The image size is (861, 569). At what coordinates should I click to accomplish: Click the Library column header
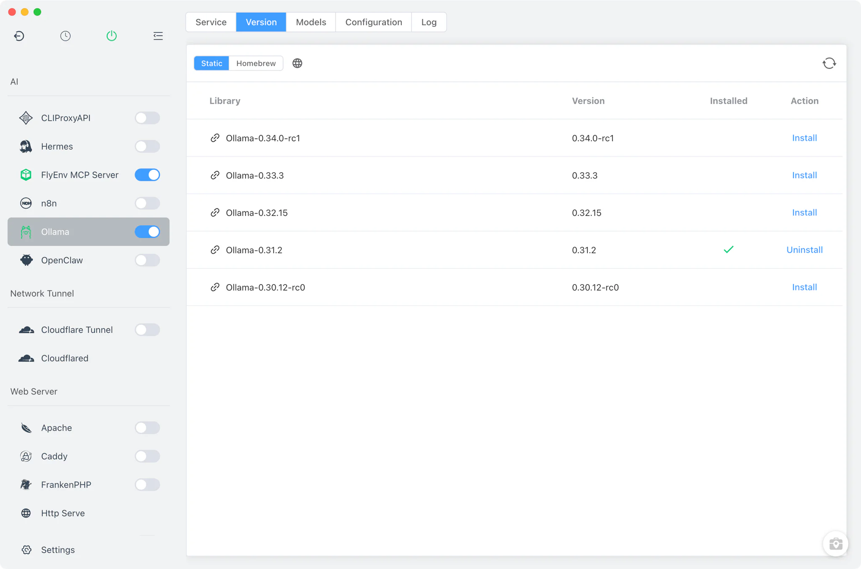(x=225, y=101)
